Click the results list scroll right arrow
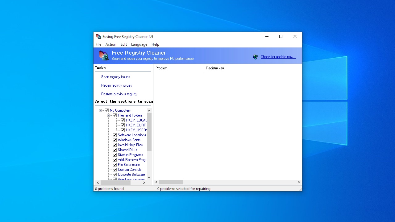The image size is (395, 222). coord(299,182)
